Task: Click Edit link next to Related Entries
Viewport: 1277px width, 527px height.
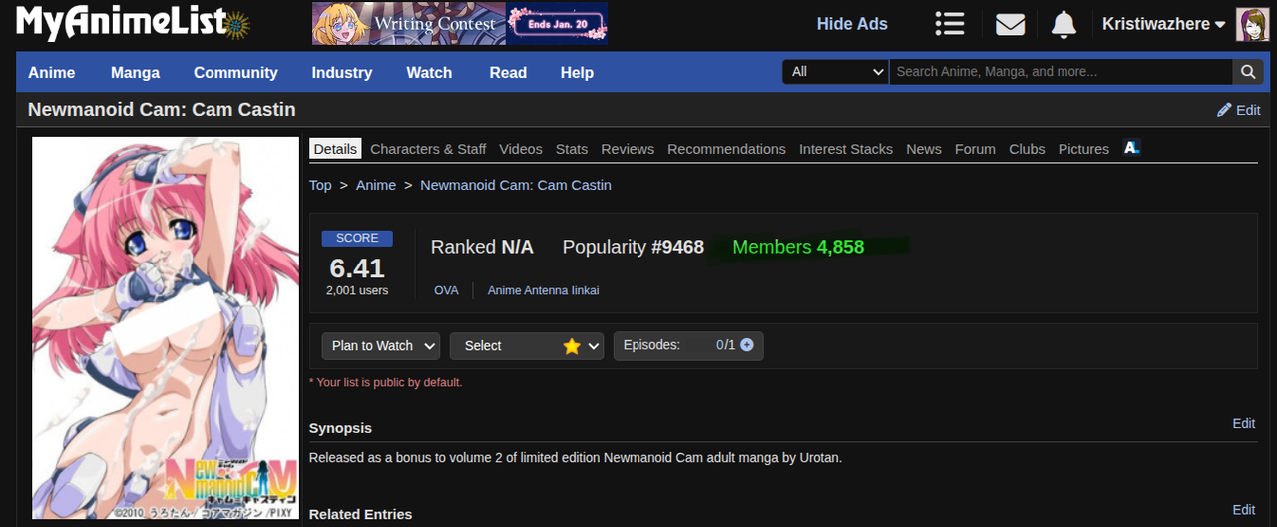Action: (x=1244, y=509)
